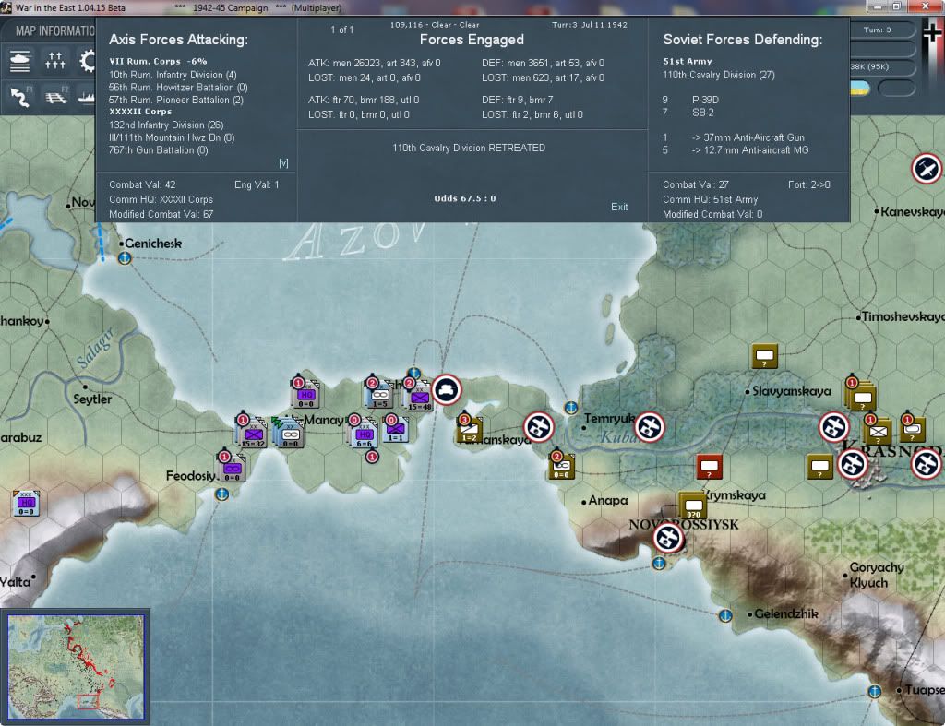The width and height of the screenshot is (945, 726).
Task: Select the purple unit at Feodosiya
Action: [x=232, y=468]
